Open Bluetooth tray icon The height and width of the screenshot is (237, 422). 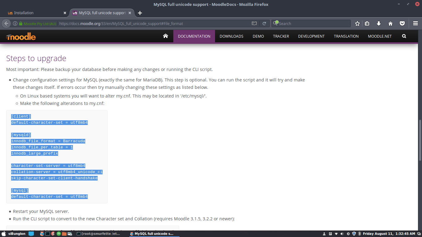[x=360, y=234]
